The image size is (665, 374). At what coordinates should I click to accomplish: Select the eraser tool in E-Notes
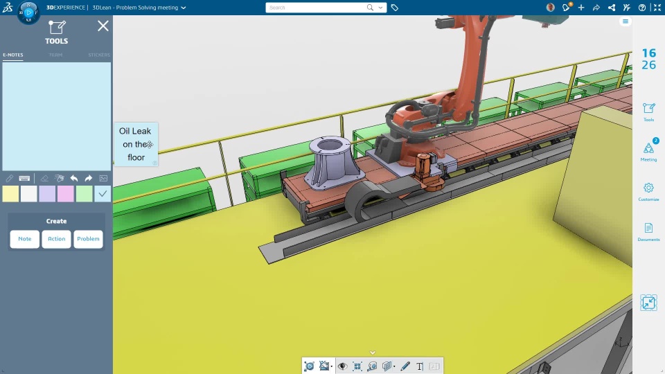pyautogui.click(x=44, y=179)
